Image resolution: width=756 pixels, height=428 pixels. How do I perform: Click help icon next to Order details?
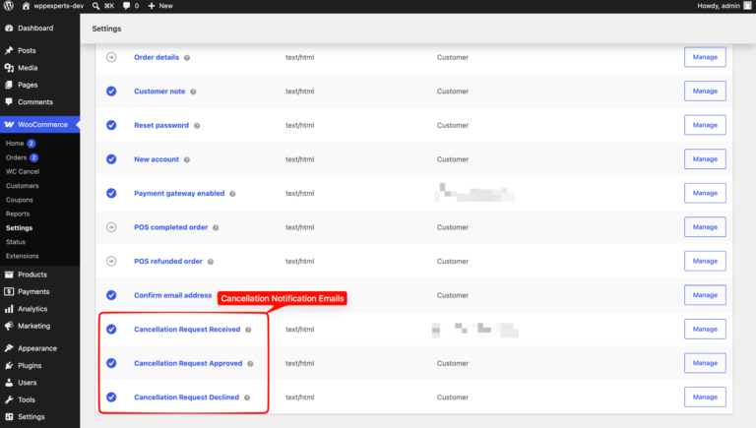(x=187, y=58)
